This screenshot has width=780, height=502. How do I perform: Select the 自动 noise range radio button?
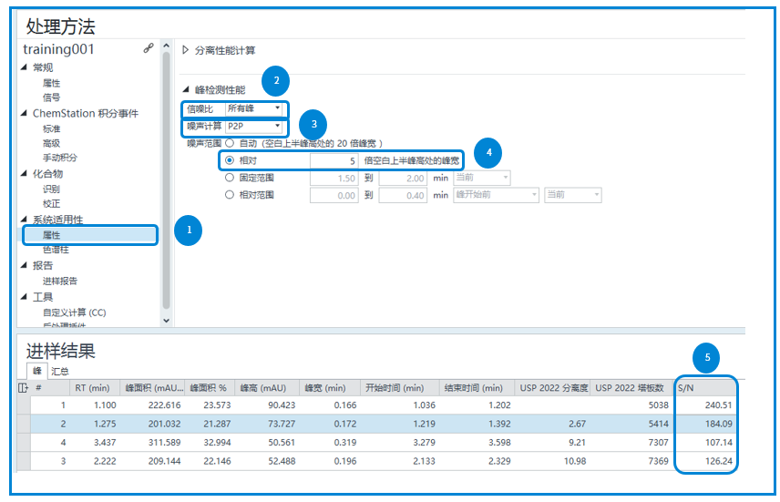coord(230,143)
